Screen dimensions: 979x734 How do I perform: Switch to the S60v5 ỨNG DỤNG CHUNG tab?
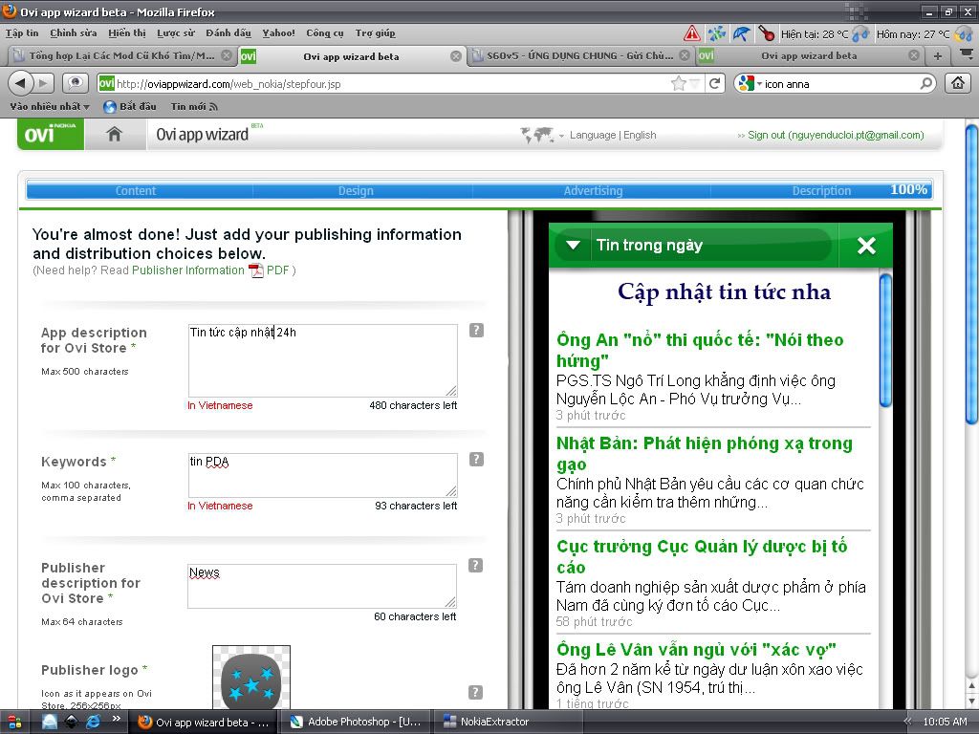coord(579,55)
